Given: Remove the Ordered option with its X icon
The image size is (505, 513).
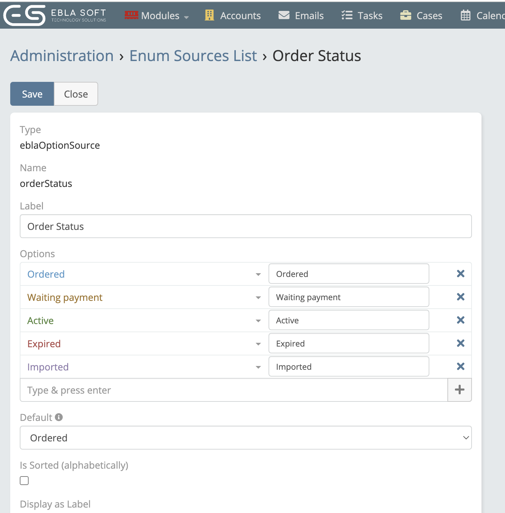Looking at the screenshot, I should pyautogui.click(x=460, y=274).
